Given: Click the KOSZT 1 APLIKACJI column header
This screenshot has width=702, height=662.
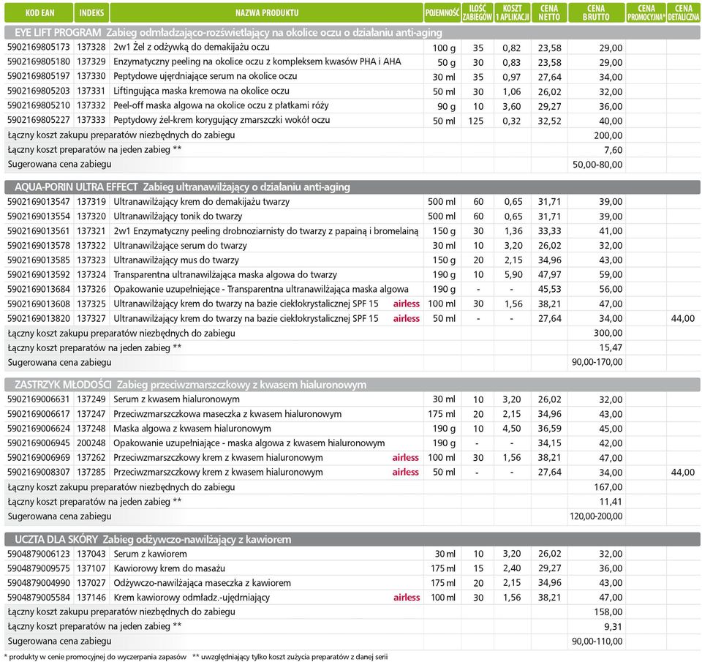Looking at the screenshot, I should point(512,12).
